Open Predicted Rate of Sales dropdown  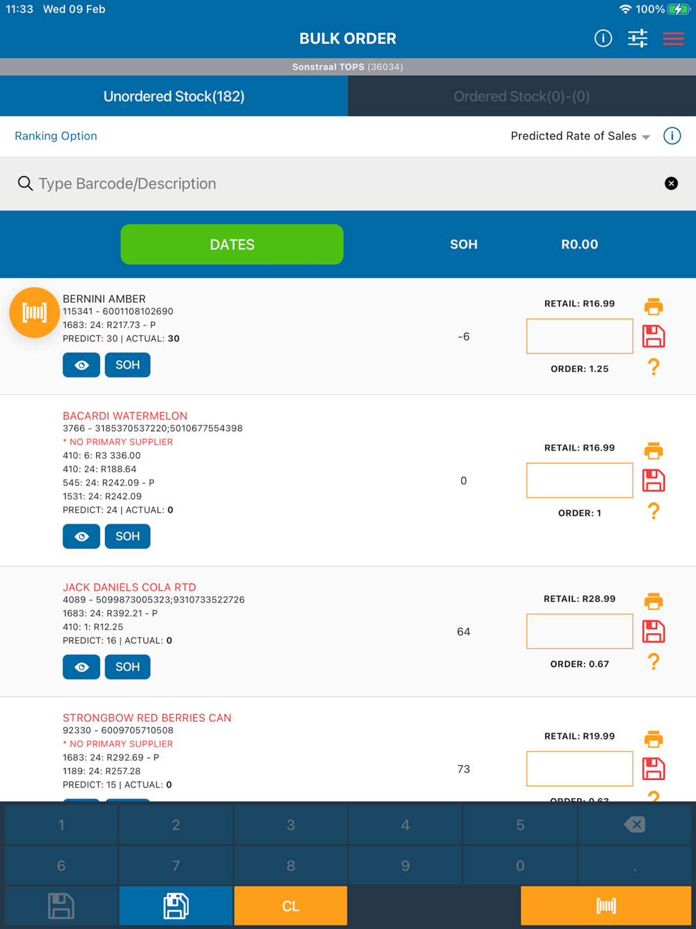(580, 136)
